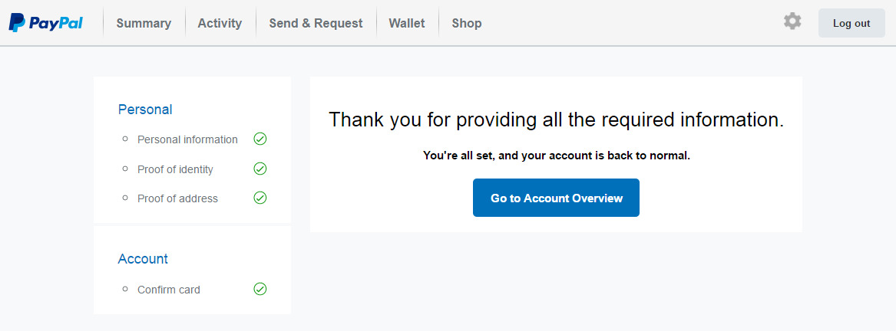
Task: Open the Proof of address step
Action: 177,198
